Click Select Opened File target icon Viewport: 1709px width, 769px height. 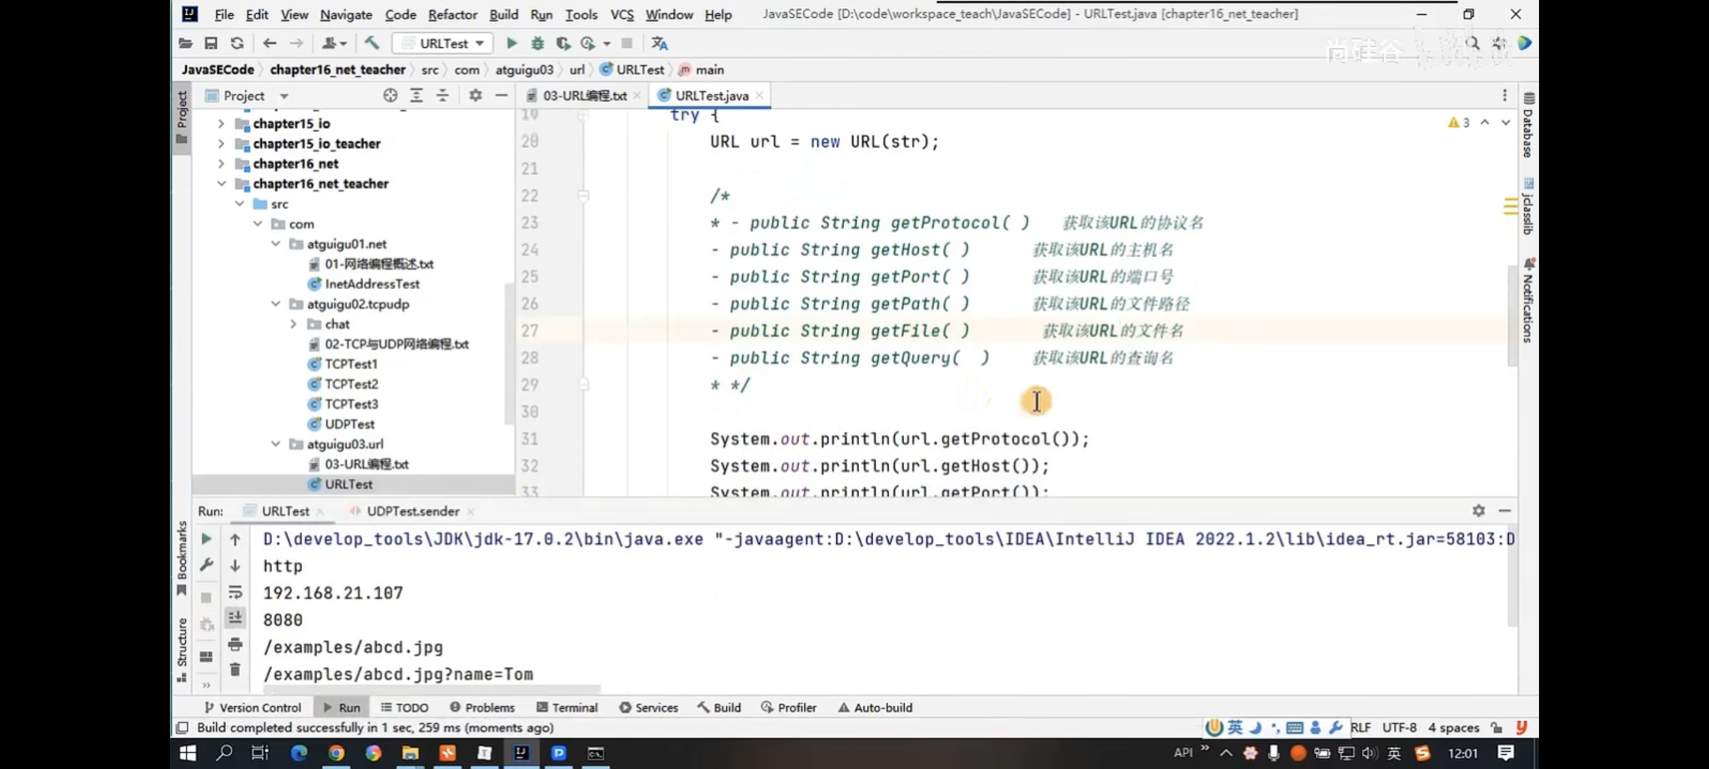(390, 95)
